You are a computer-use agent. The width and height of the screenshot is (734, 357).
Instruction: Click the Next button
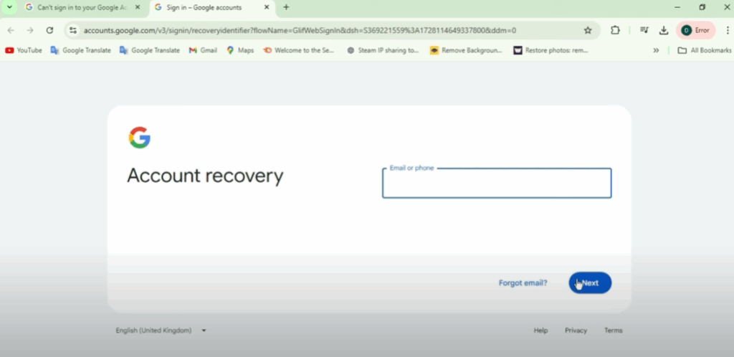[590, 282]
